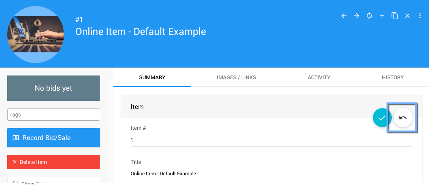The image size is (429, 195).
Task: Add a new item with the plus icon
Action: [x=382, y=16]
